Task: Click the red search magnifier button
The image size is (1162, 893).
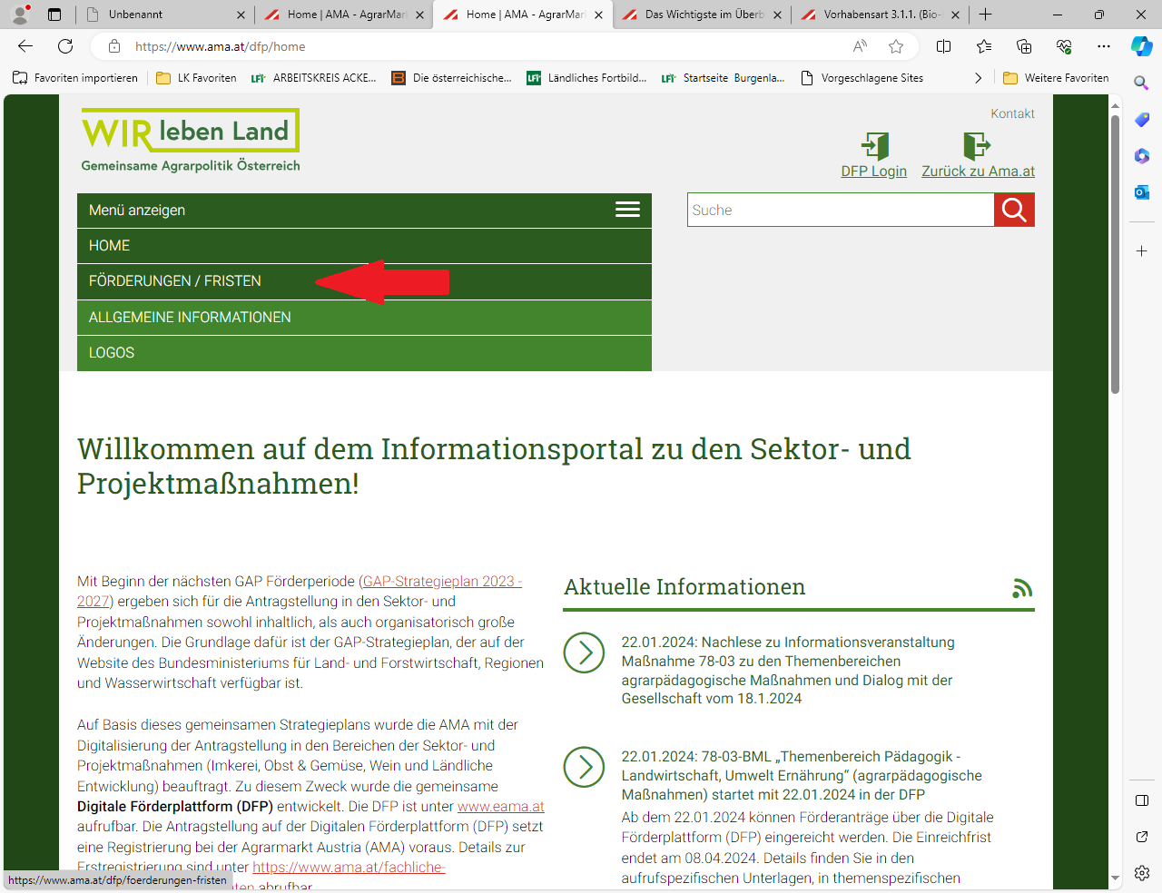Action: (1014, 211)
